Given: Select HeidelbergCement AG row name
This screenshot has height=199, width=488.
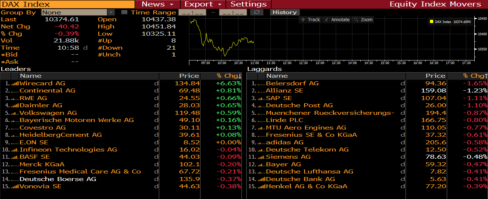Looking at the screenshot, I should pyautogui.click(x=61, y=135).
